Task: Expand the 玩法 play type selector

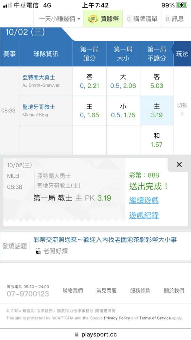Action: coord(182,54)
